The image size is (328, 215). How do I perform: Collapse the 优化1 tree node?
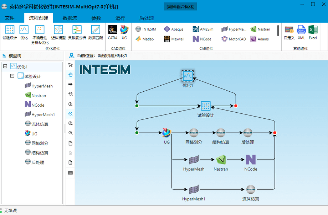[5, 66]
